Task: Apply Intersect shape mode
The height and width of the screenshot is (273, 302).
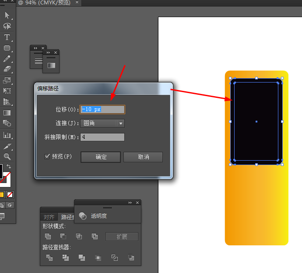Action: [79, 236]
